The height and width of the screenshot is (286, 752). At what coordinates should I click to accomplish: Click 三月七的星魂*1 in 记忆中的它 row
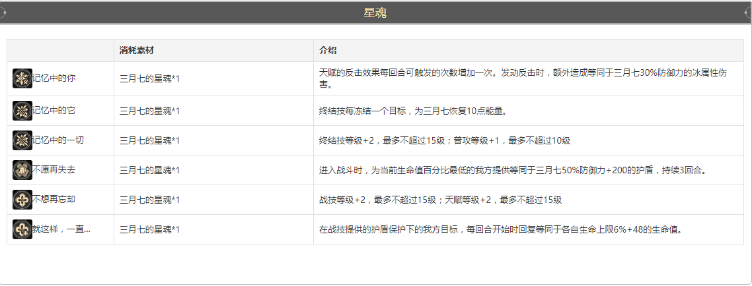(149, 111)
